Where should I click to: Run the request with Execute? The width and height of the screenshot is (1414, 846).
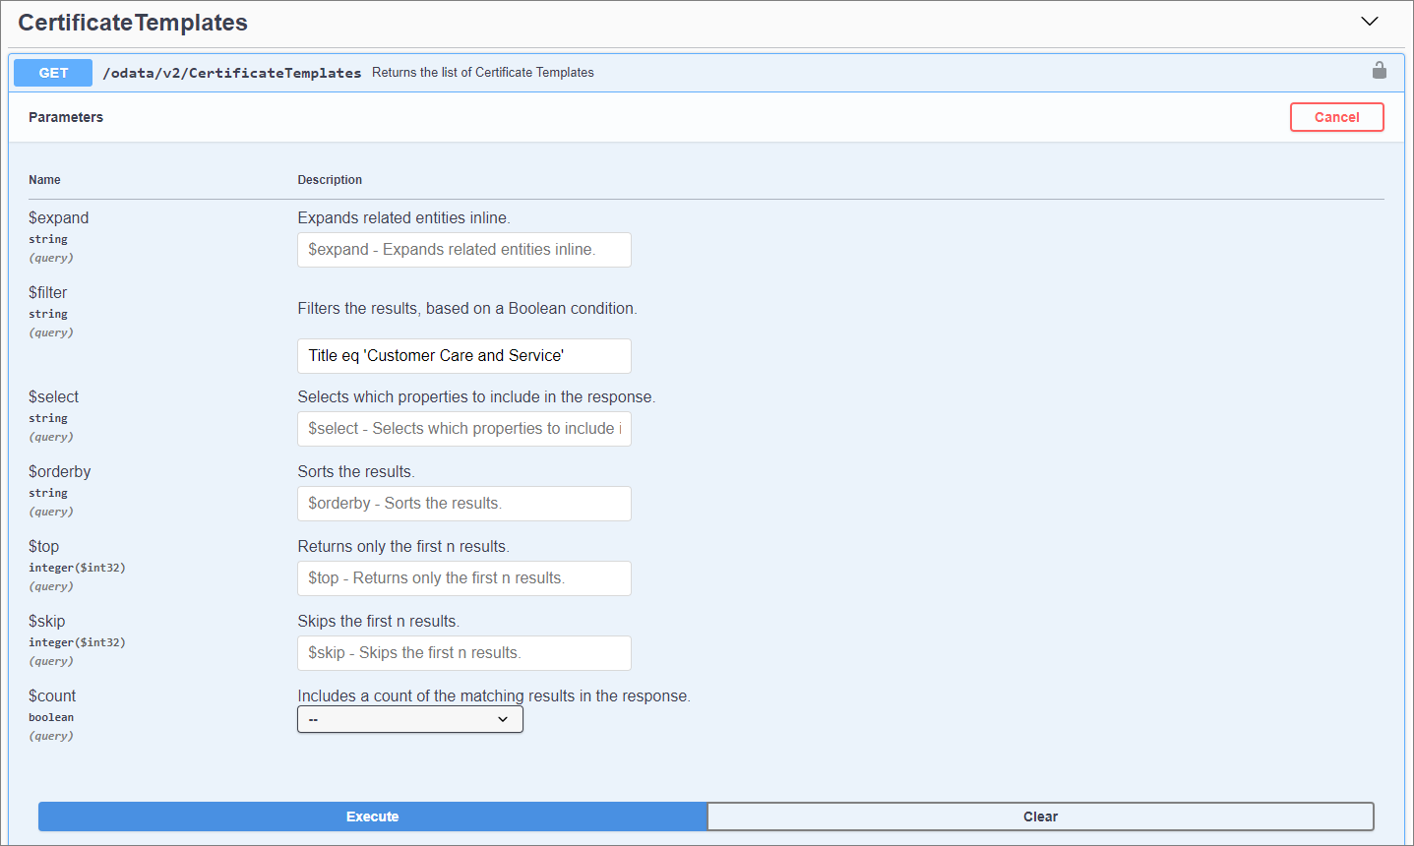coord(372,816)
